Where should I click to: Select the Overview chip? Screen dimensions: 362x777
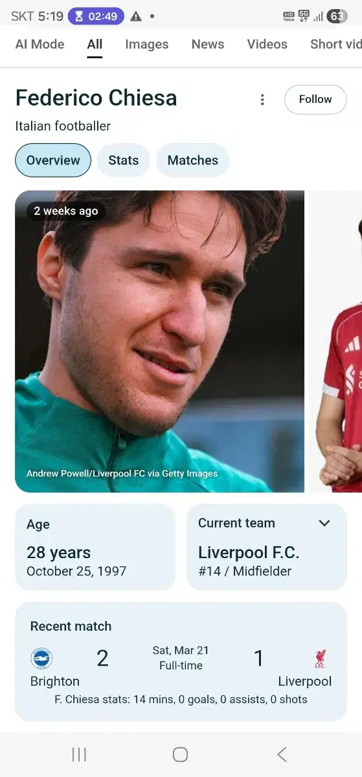tap(53, 160)
